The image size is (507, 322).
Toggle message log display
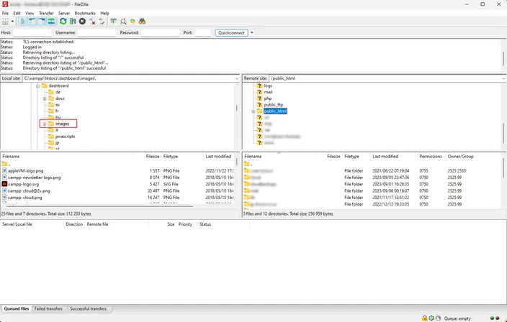click(x=22, y=22)
